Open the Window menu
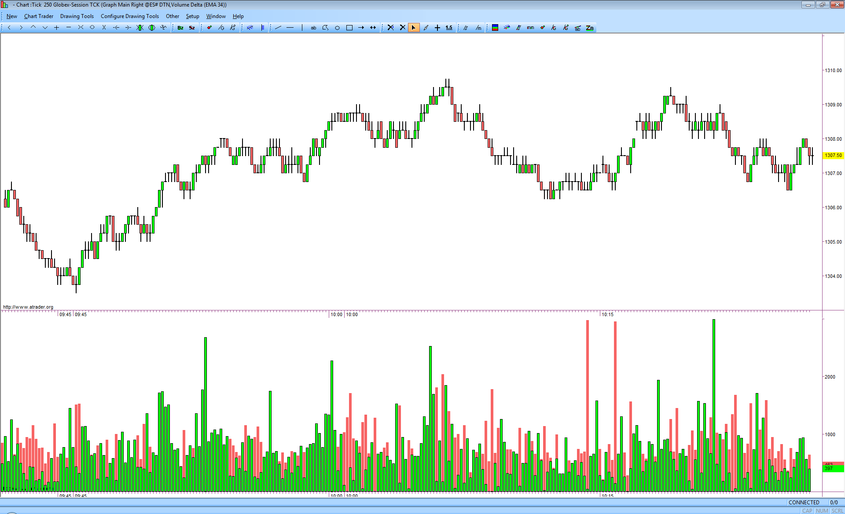Image resolution: width=845 pixels, height=514 pixels. (x=216, y=16)
